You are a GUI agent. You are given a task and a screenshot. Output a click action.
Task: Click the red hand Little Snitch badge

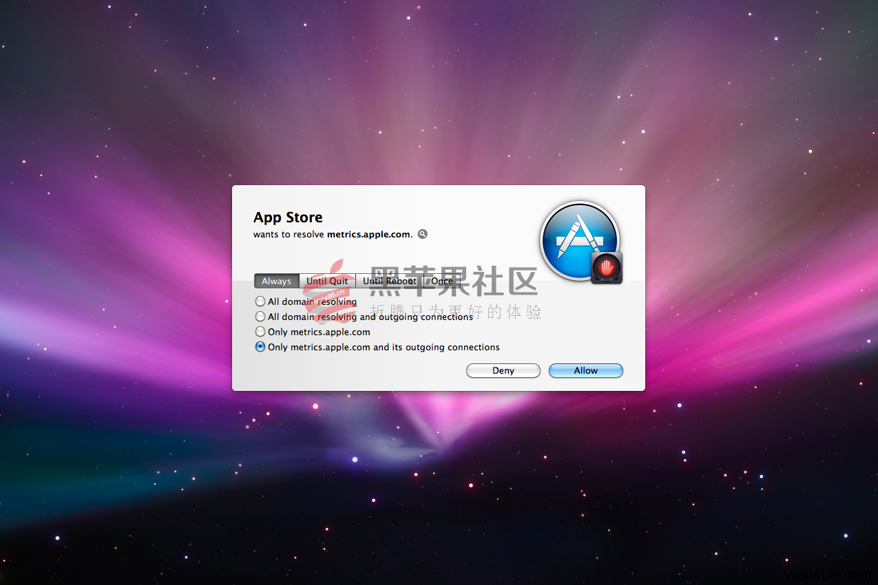tap(607, 268)
